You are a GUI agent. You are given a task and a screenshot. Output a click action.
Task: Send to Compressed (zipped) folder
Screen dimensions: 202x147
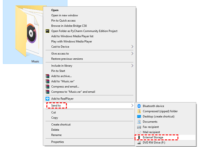[166, 111]
